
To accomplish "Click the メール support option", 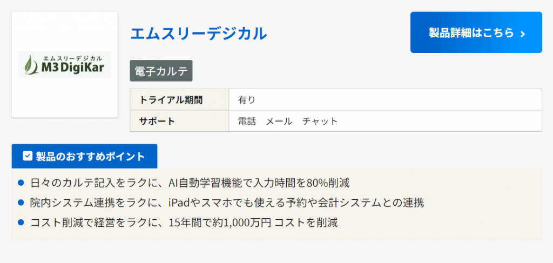I will (x=279, y=121).
